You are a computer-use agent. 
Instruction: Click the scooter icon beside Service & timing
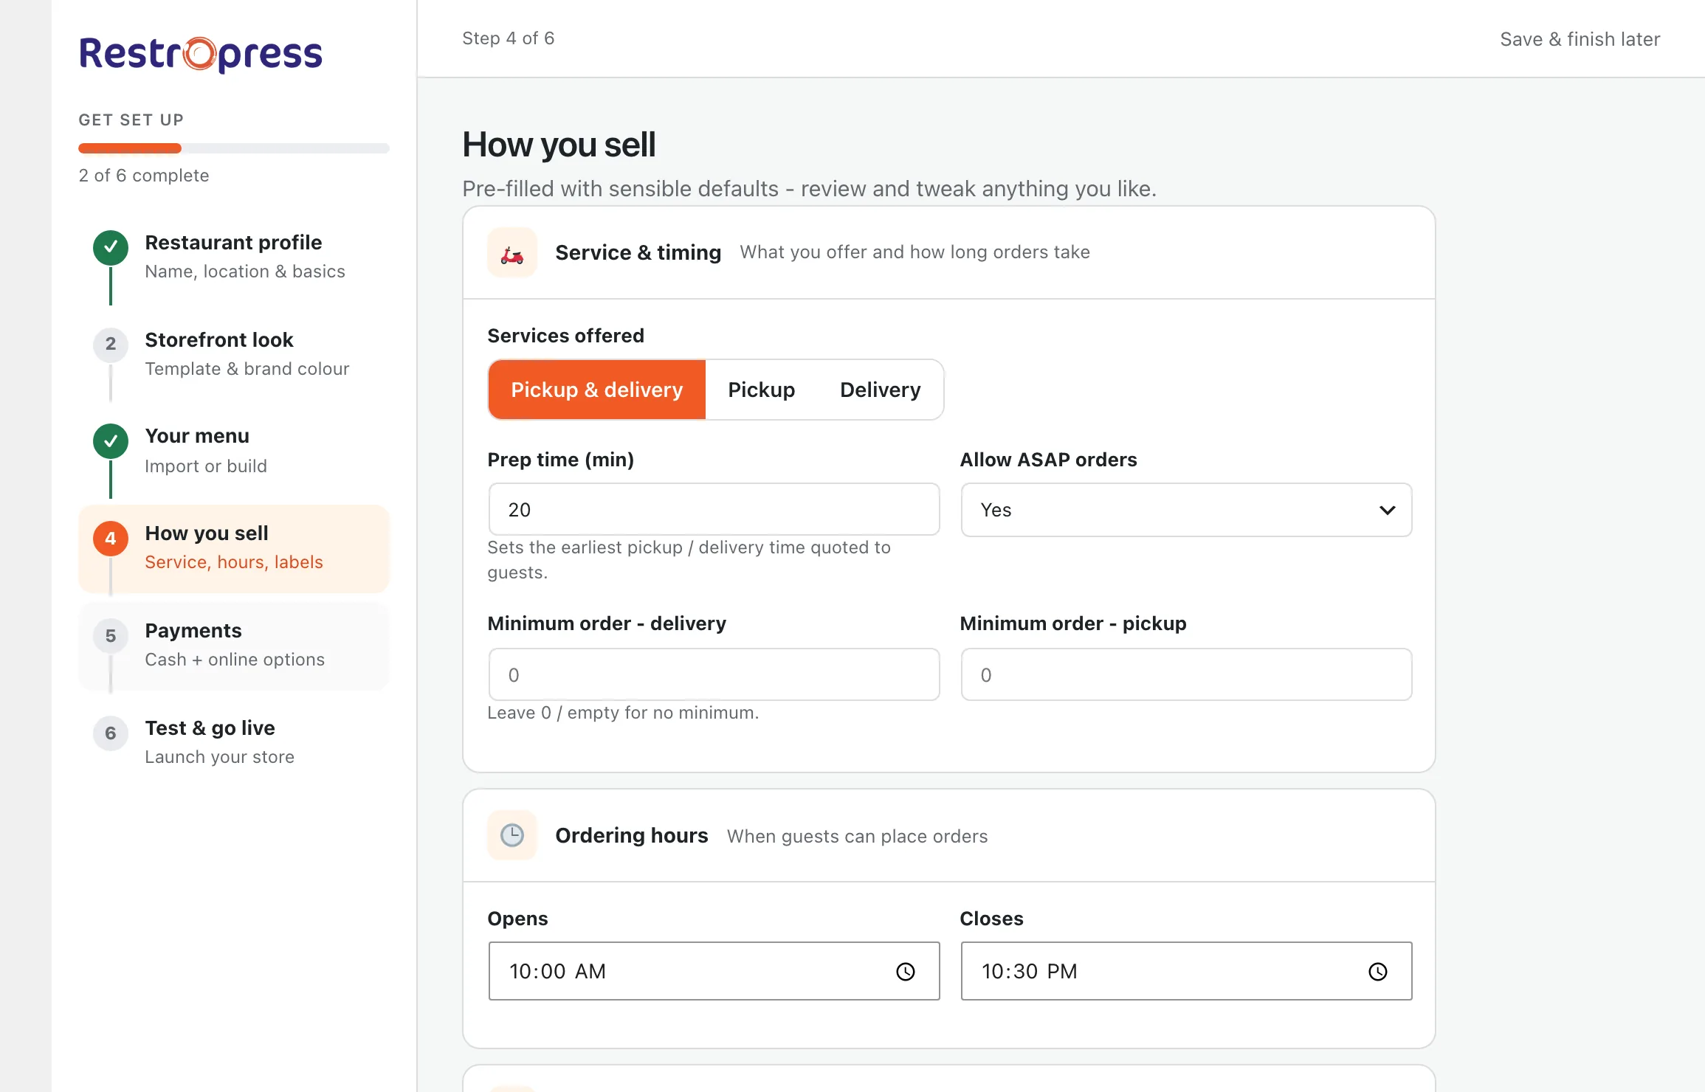coord(512,252)
